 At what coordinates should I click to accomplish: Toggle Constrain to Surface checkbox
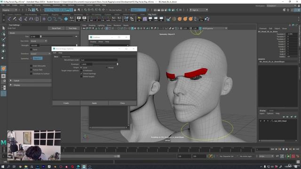(x=32, y=74)
